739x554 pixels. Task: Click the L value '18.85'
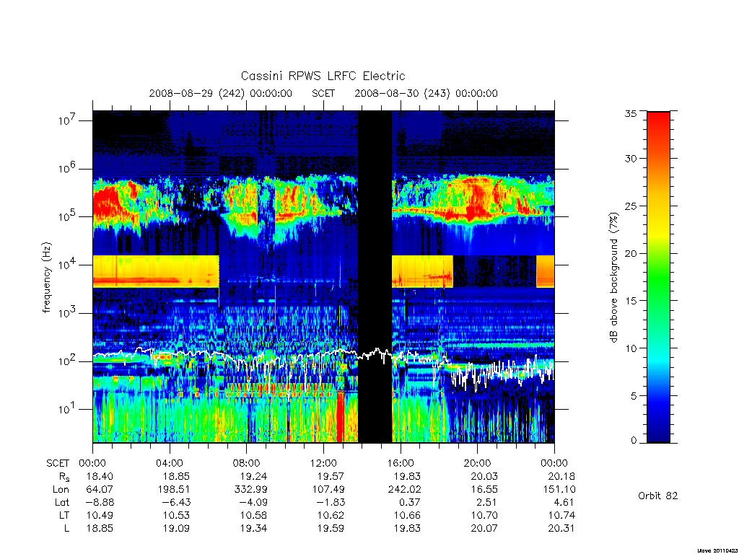pyautogui.click(x=100, y=529)
